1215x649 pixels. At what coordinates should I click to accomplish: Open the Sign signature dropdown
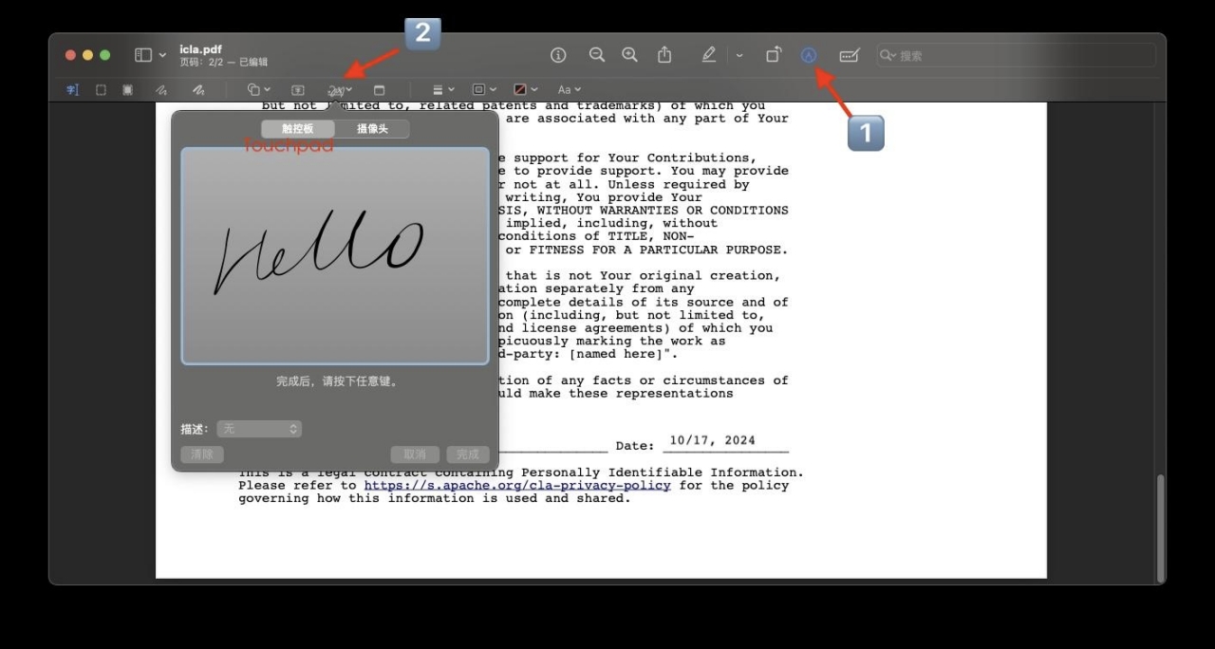coord(339,90)
